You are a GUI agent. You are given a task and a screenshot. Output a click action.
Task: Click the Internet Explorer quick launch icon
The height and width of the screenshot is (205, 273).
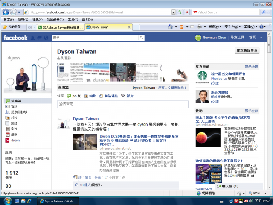[29, 201]
